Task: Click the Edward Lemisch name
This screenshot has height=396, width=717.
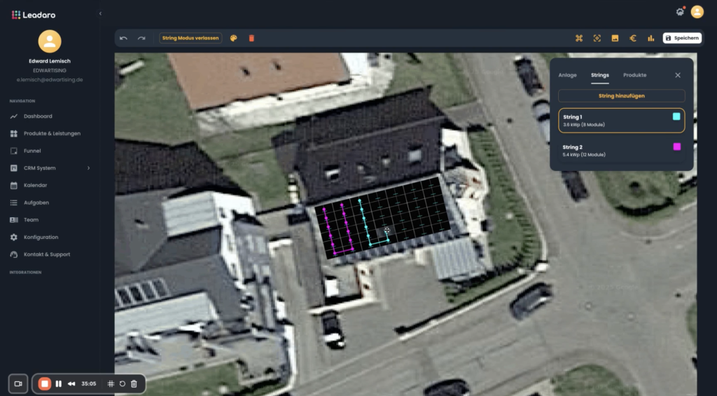Action: pyautogui.click(x=50, y=61)
